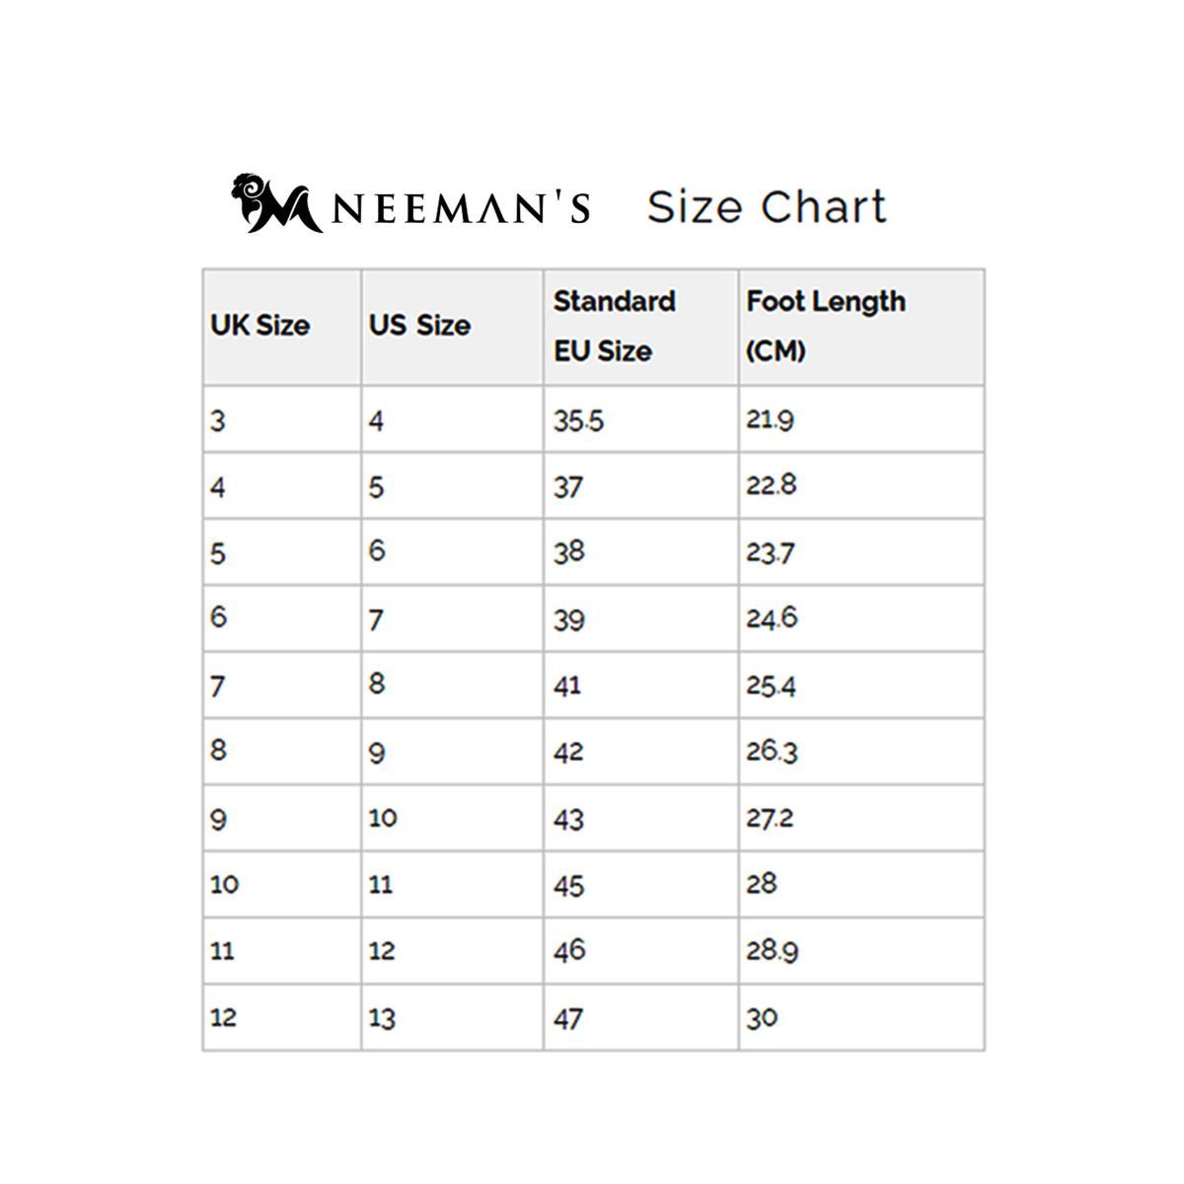Select EU size 35.5 cell
Viewport: 1184px width, 1184px height.
coord(578,421)
